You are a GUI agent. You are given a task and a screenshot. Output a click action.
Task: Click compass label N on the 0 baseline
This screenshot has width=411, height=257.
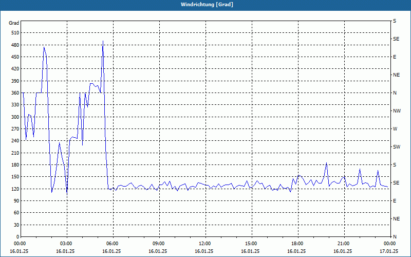(x=395, y=237)
